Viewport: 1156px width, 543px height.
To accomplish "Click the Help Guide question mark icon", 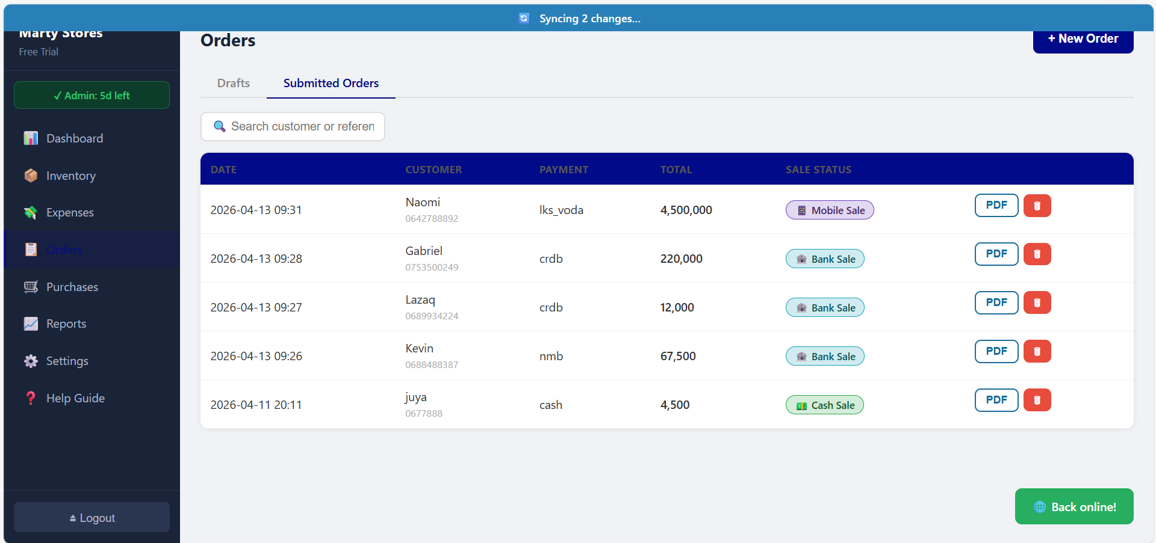I will [x=31, y=398].
